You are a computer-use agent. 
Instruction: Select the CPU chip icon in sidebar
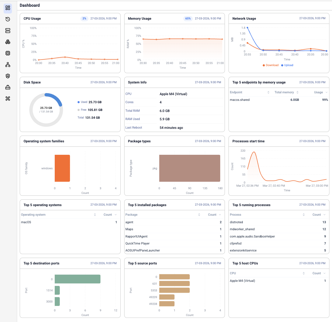(x=8, y=53)
